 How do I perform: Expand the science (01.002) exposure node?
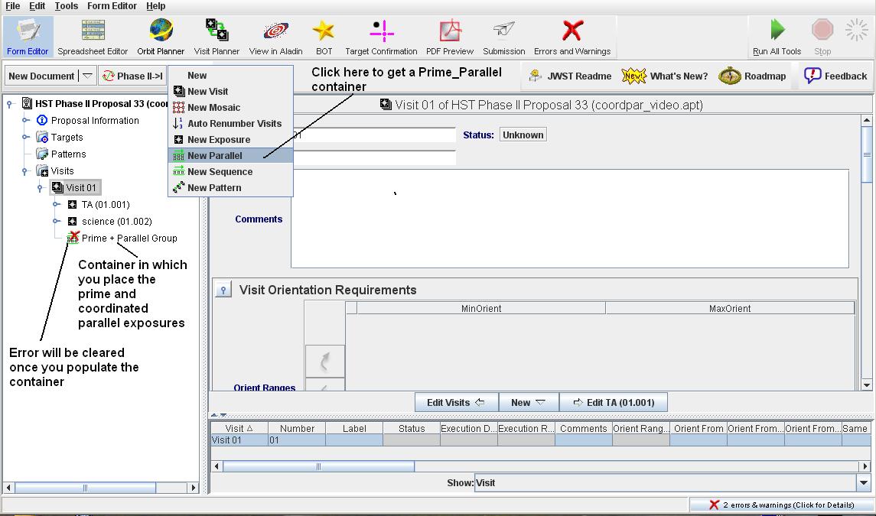57,221
